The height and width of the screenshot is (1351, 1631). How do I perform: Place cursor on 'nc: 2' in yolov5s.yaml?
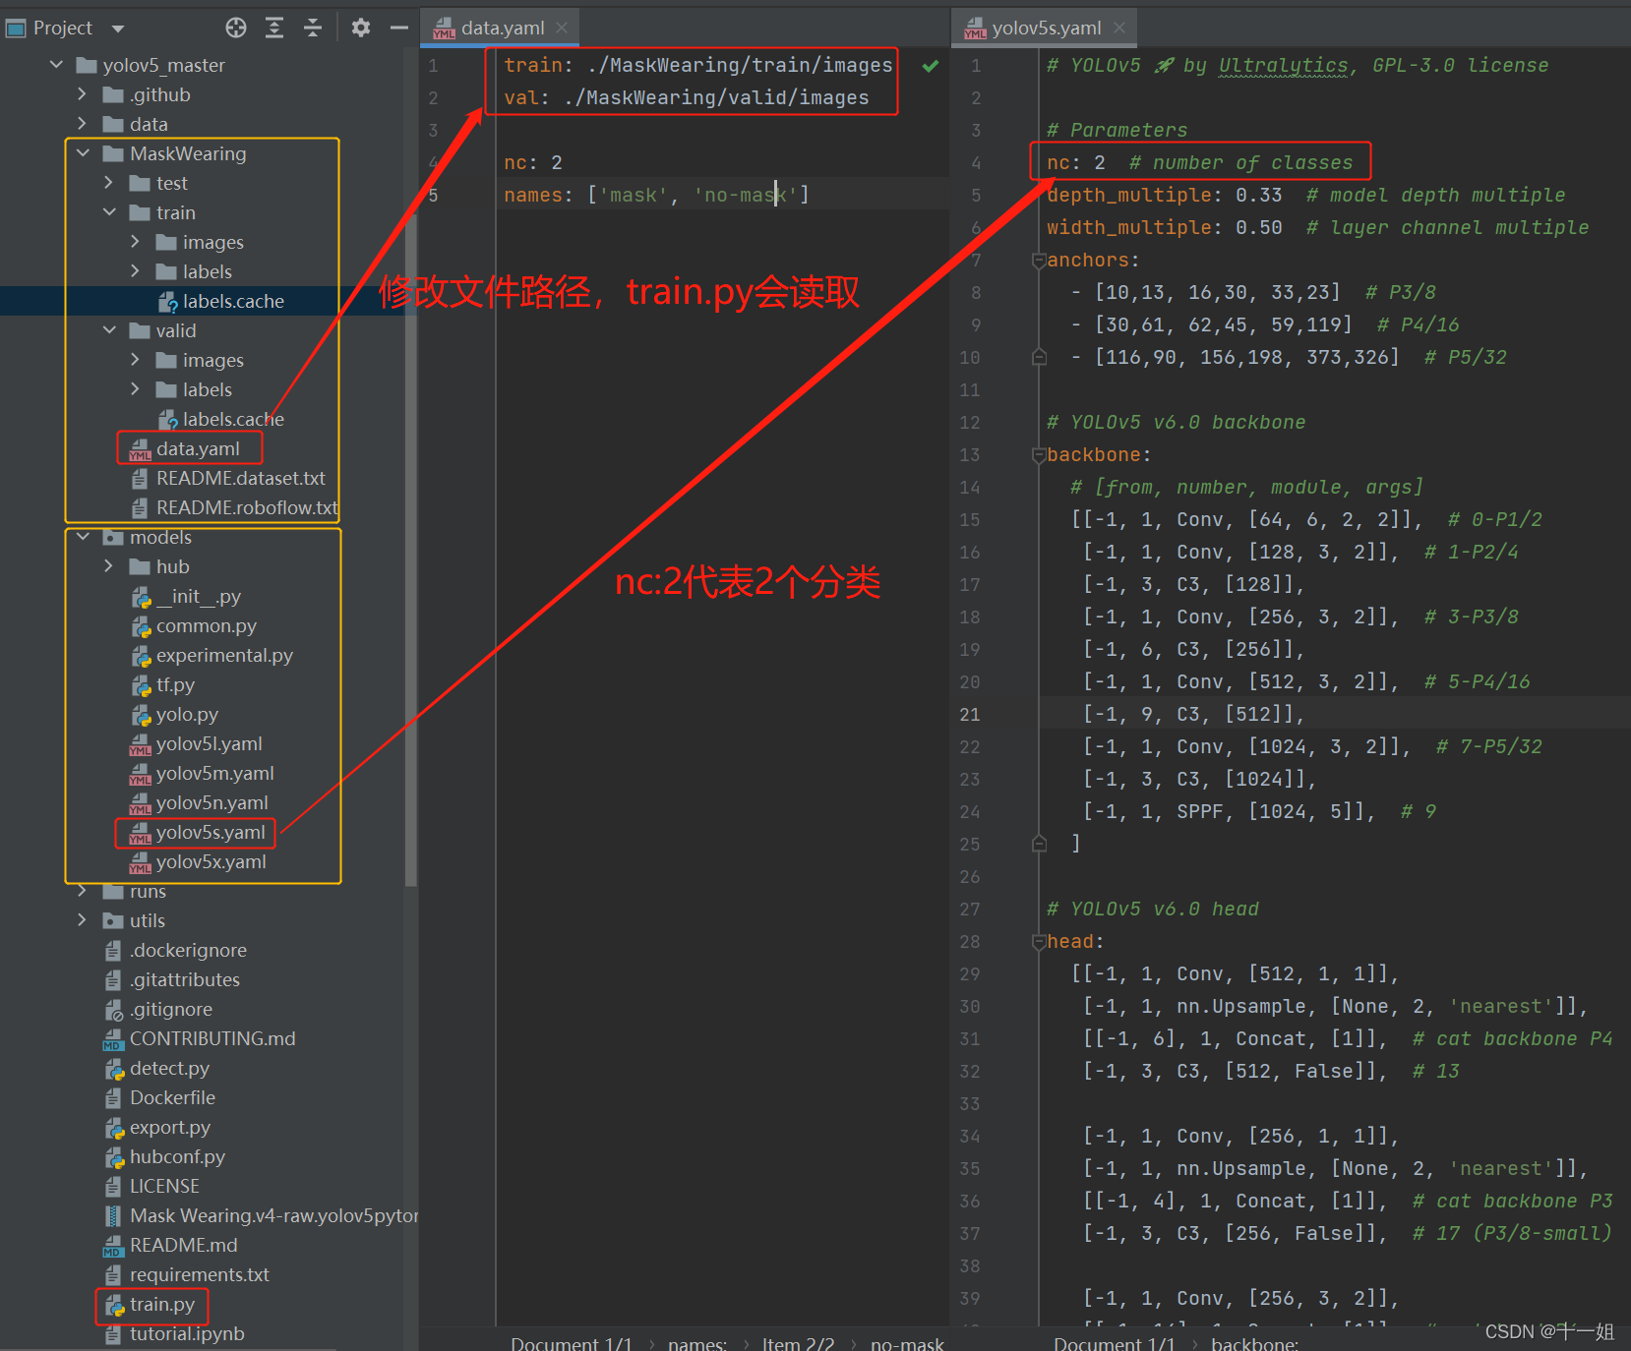point(1075,162)
